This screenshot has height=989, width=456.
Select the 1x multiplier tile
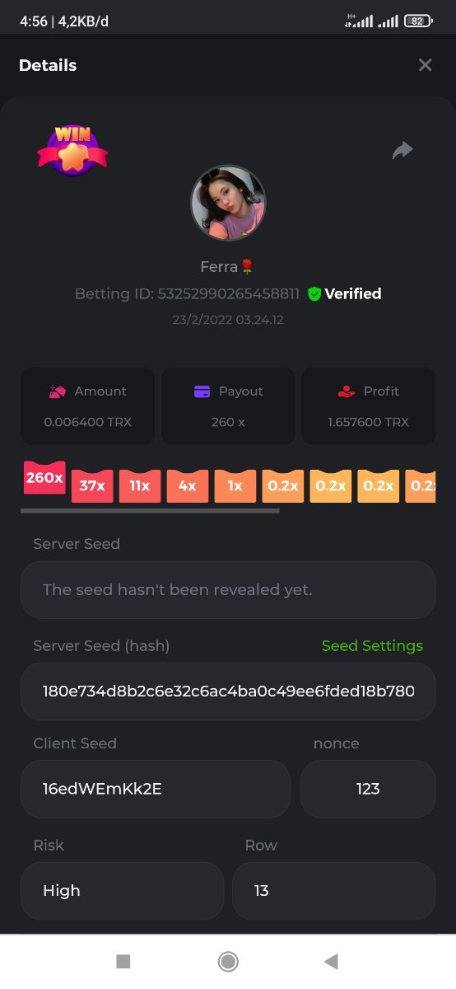[x=235, y=486]
